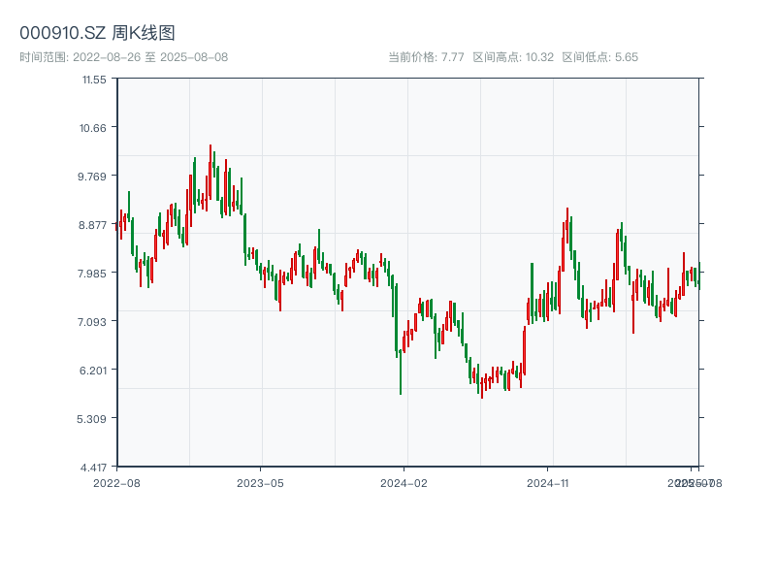This screenshot has width=776, height=582.
Task: Click the 000910.SZ 周K线图 chart title
Action: point(97,33)
